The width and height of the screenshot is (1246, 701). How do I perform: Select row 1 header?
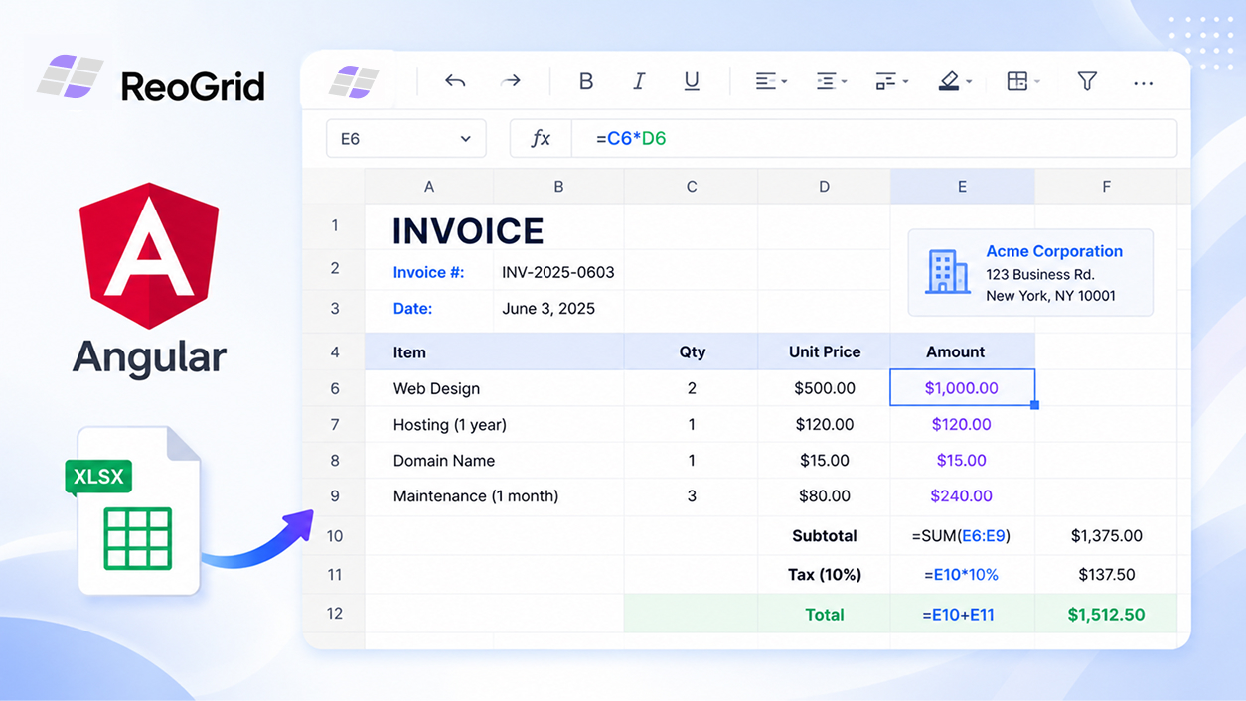coord(335,226)
